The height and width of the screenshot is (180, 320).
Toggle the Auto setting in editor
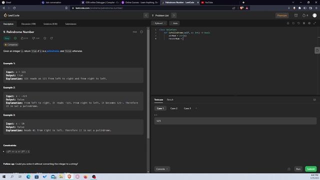pos(174,23)
